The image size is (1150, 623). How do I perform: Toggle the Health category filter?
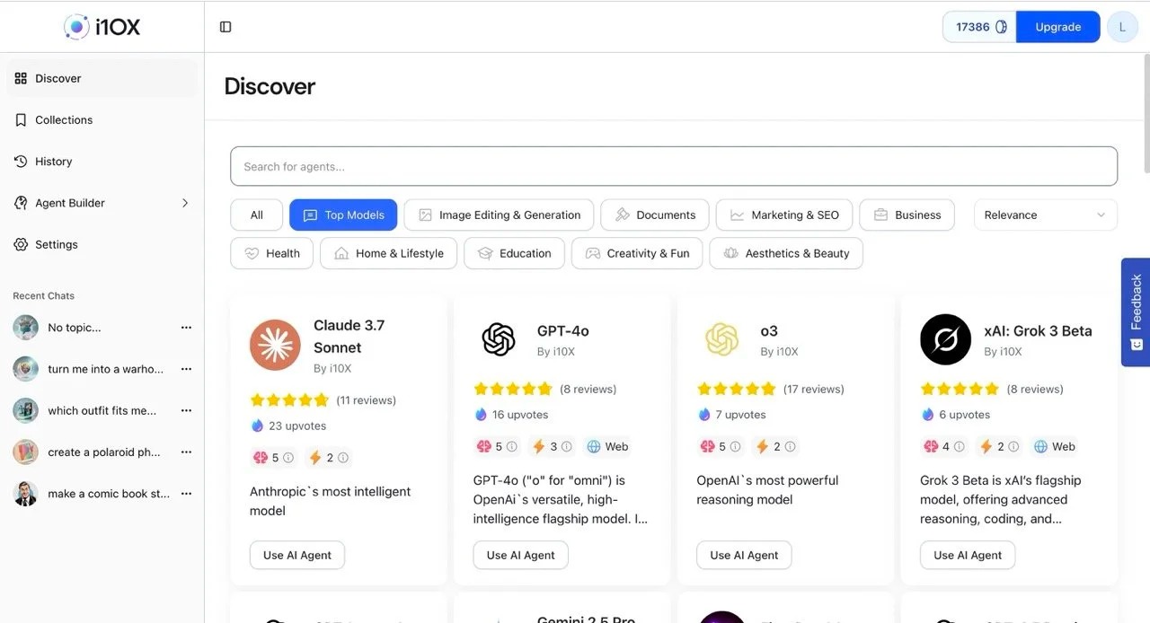click(270, 253)
